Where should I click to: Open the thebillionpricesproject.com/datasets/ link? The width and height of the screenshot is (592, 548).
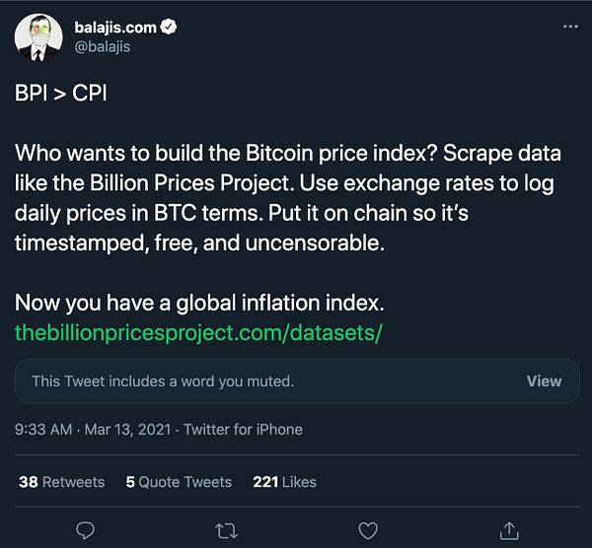(x=198, y=332)
